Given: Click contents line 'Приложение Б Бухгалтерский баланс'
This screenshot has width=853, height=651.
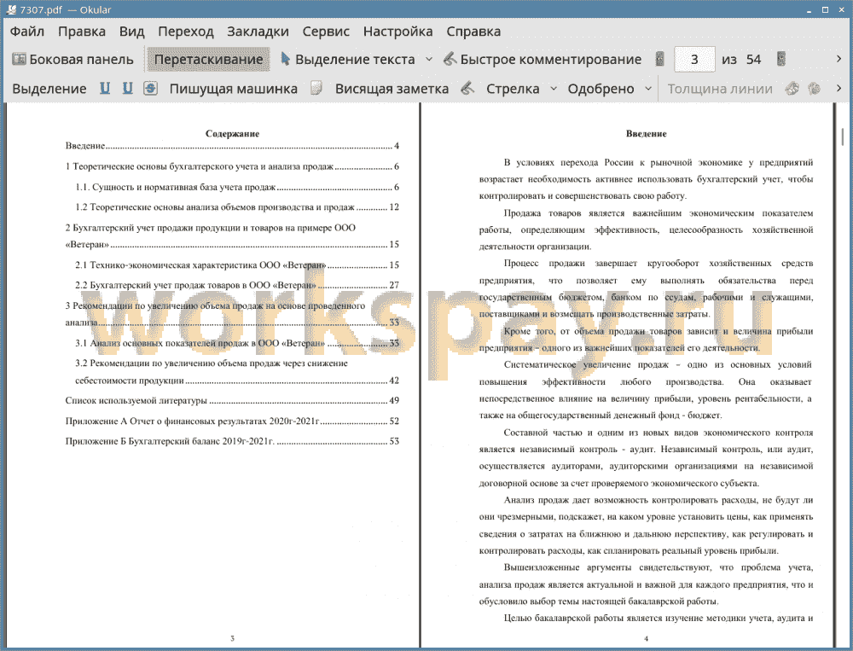Looking at the screenshot, I should point(232,441).
